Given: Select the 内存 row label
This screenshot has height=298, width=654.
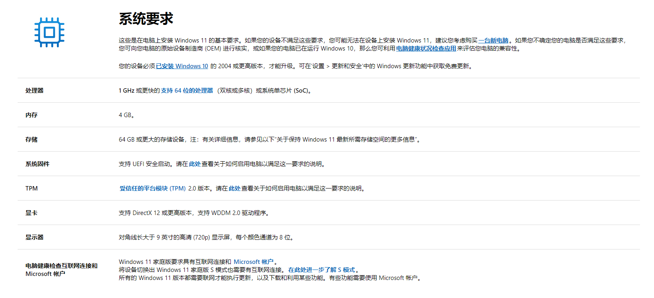Looking at the screenshot, I should [32, 115].
